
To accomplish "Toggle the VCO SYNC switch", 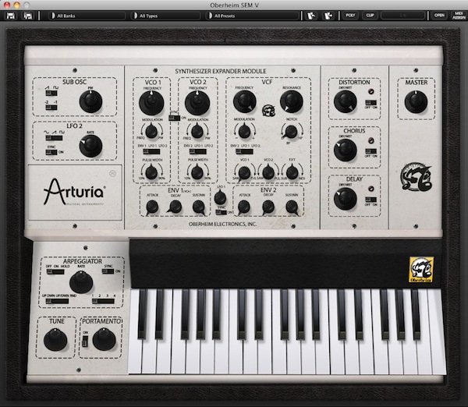I will coord(174,118).
